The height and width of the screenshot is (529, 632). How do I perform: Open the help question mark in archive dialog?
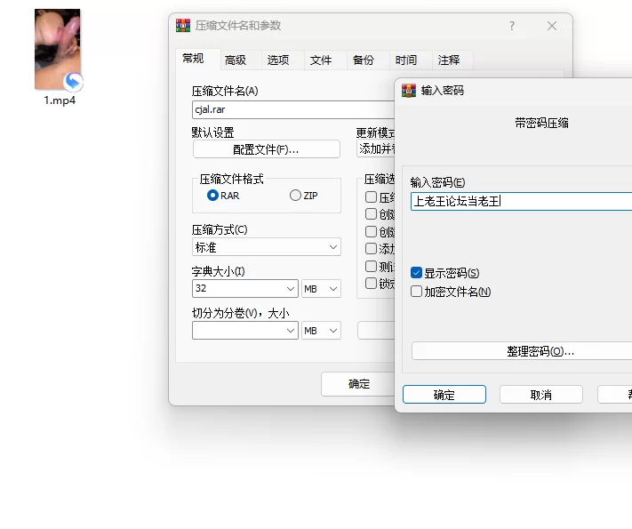point(512,26)
